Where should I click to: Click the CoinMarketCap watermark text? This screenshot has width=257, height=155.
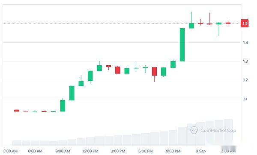tap(218, 131)
